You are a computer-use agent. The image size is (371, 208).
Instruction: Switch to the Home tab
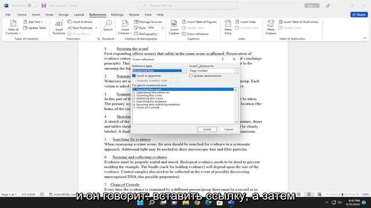[22, 14]
